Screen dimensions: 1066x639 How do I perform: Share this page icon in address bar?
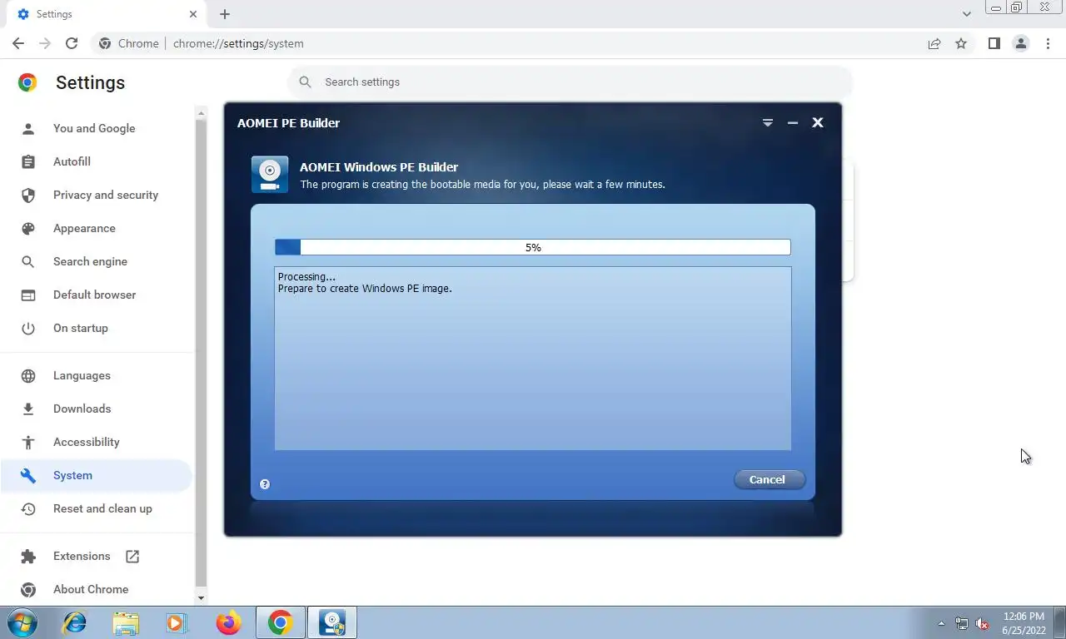click(x=934, y=43)
